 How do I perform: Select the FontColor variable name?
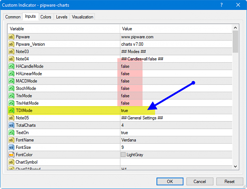coord(24,155)
